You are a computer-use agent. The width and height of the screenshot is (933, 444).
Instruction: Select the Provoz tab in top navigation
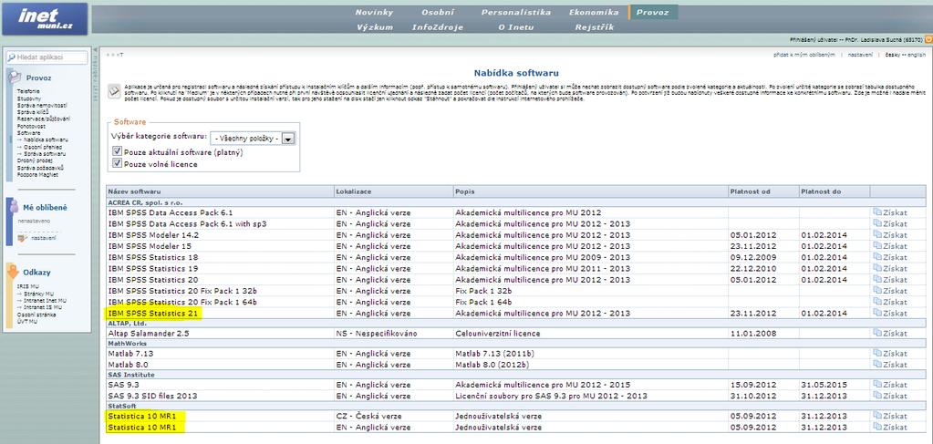click(x=653, y=12)
